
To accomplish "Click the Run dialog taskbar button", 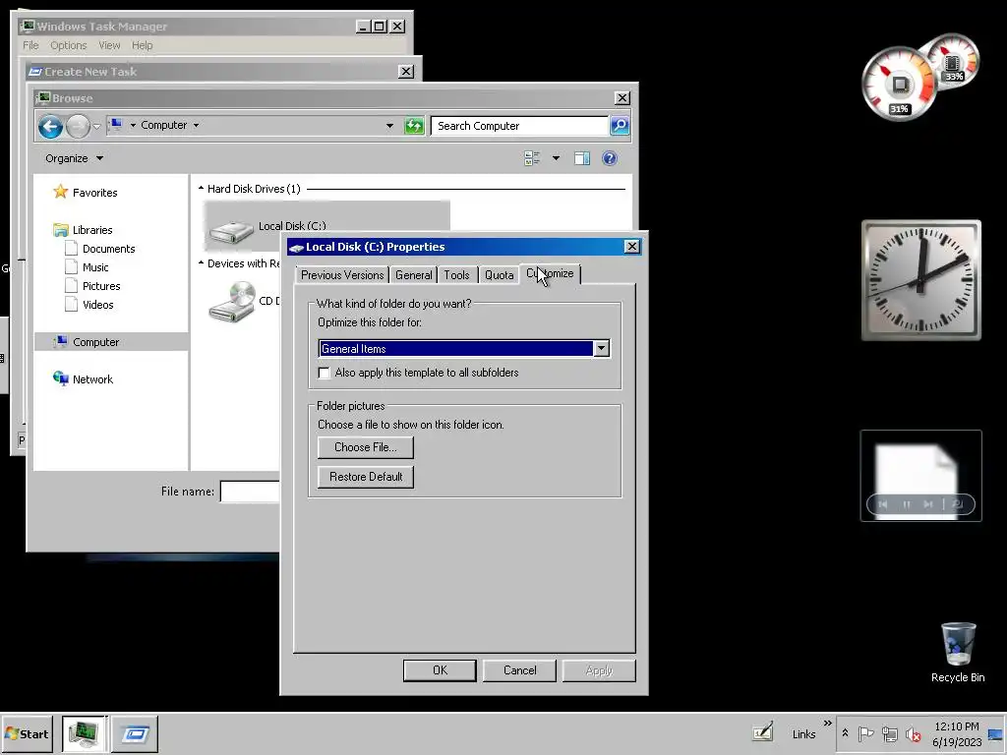I will point(135,733).
